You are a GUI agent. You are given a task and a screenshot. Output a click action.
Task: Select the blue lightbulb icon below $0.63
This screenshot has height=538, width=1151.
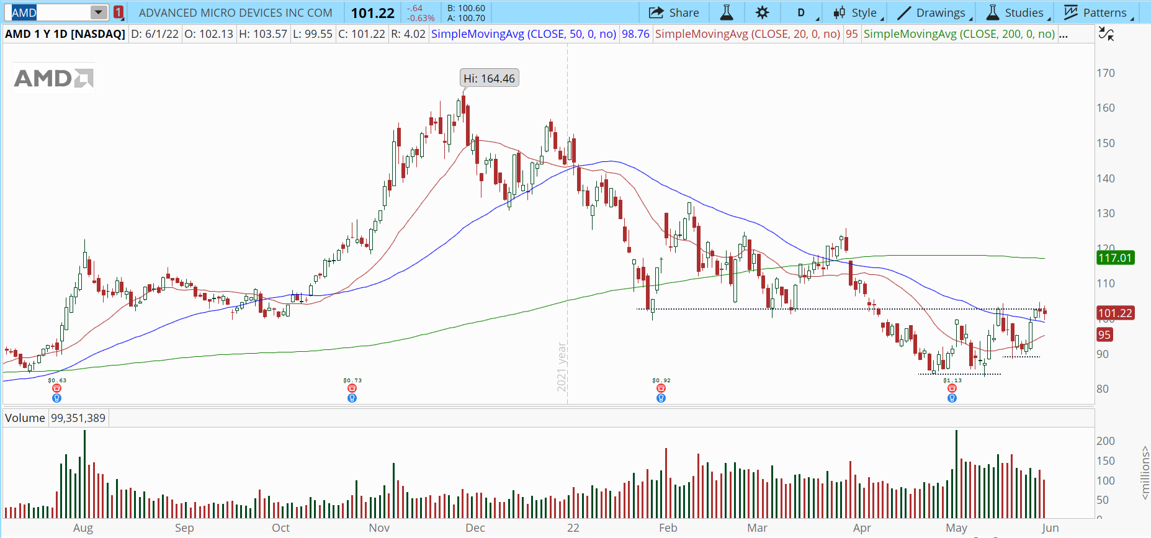point(56,398)
